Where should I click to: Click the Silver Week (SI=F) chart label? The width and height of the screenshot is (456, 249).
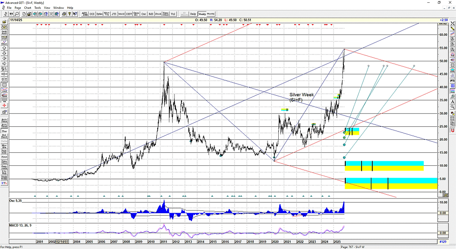tap(302, 97)
